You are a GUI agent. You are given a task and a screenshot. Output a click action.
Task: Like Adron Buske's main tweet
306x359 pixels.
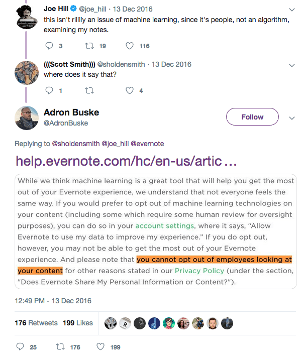(100, 346)
